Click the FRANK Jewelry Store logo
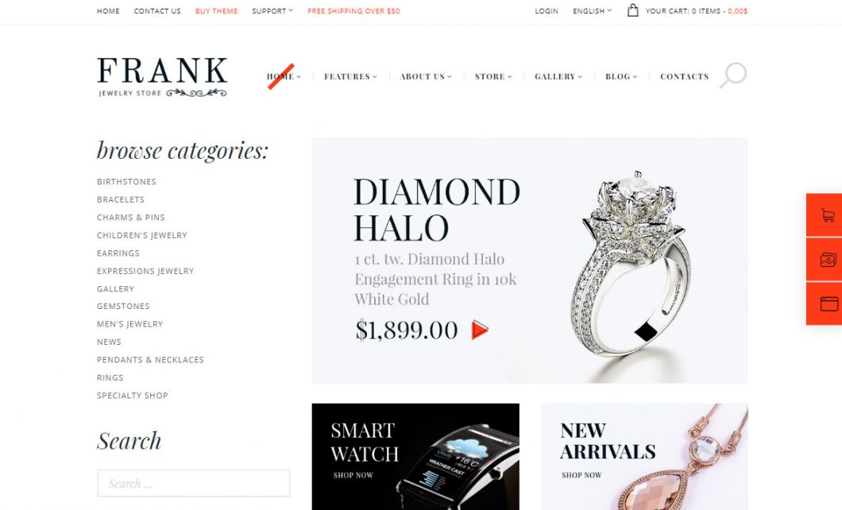The image size is (842, 510). pos(162,77)
